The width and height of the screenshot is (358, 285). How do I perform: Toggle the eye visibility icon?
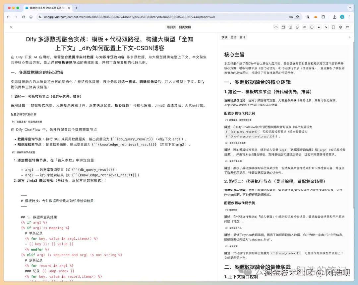305,27
